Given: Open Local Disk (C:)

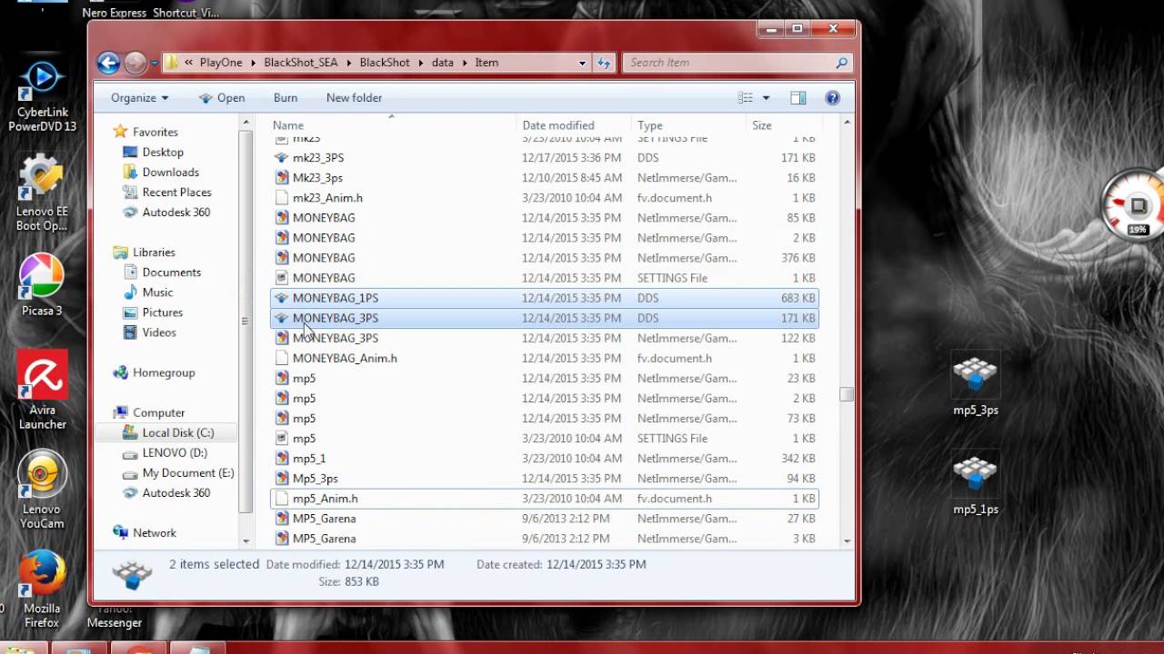Looking at the screenshot, I should point(178,432).
